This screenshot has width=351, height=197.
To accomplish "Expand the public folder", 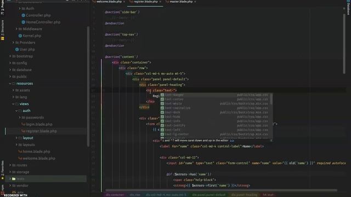I will click(x=10, y=77).
